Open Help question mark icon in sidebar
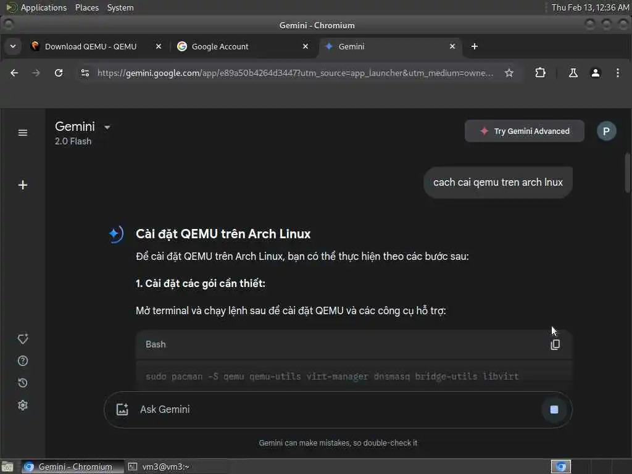 coord(23,360)
